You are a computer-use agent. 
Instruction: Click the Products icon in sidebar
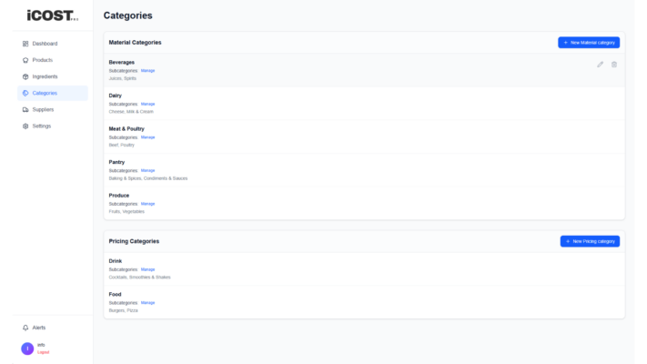point(25,60)
